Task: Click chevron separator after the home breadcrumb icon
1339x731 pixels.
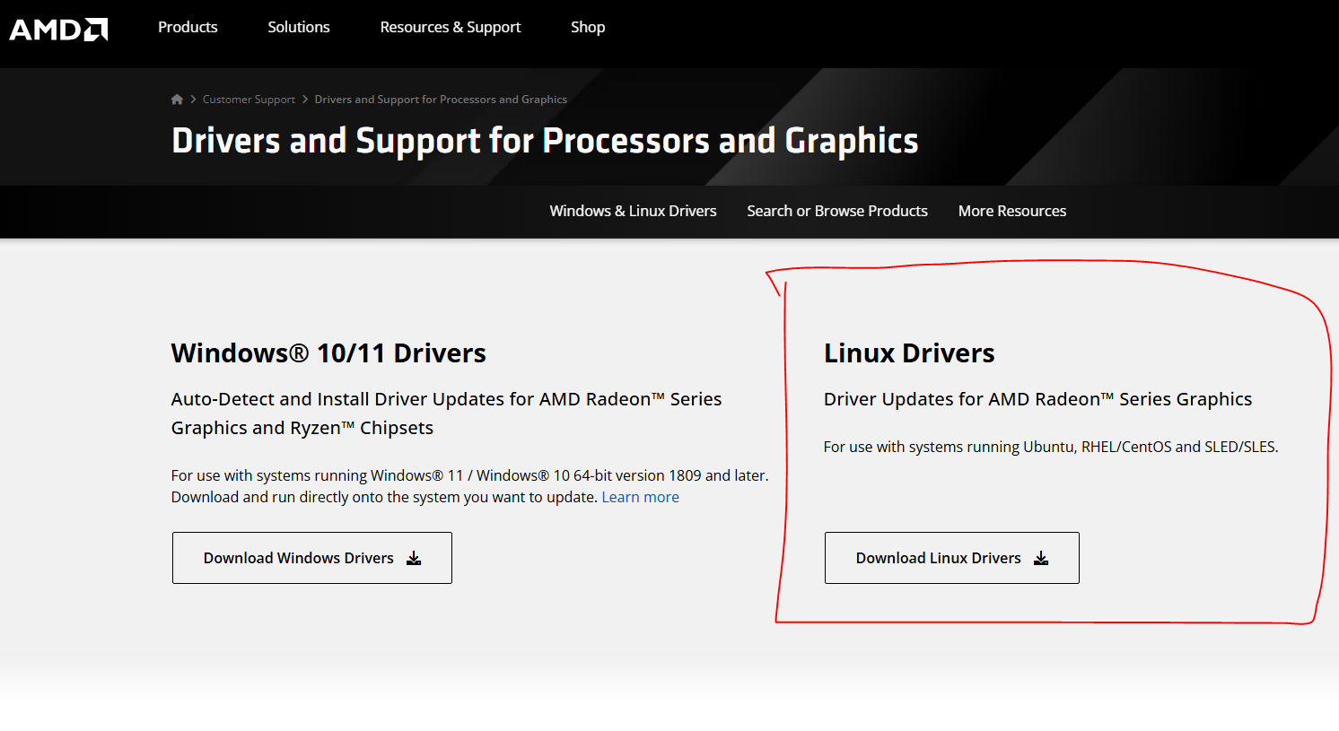Action: [193, 100]
